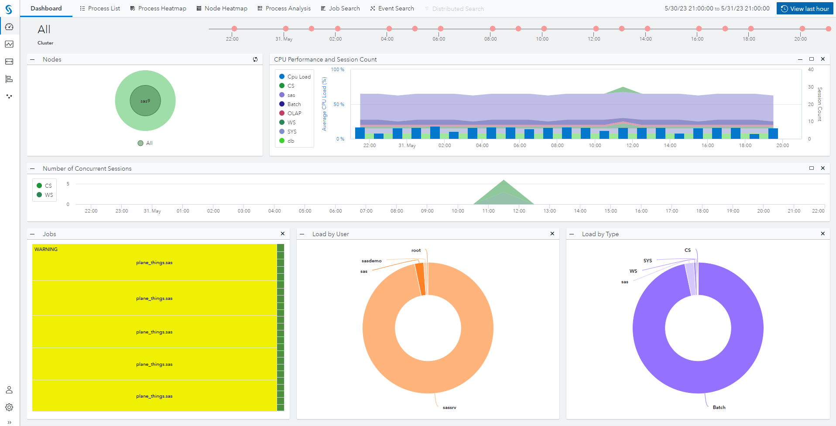Collapse the Load by Type panel
The height and width of the screenshot is (426, 836).
point(572,234)
